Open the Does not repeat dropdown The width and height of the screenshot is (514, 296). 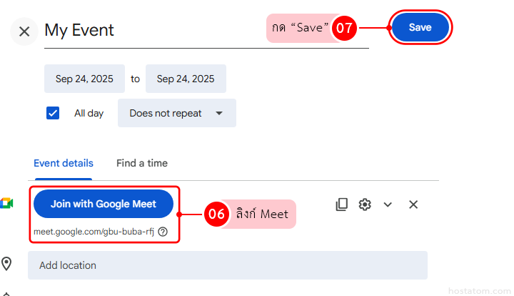[176, 113]
